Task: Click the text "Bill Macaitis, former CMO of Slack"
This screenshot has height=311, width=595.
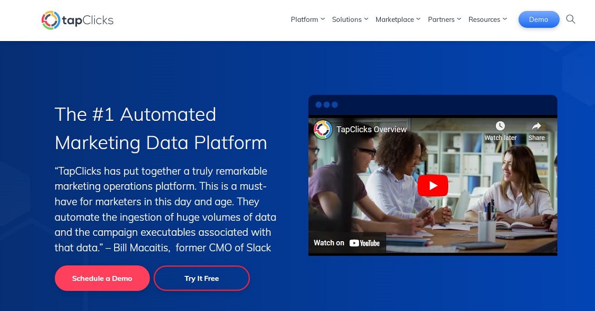Action: 192,248
